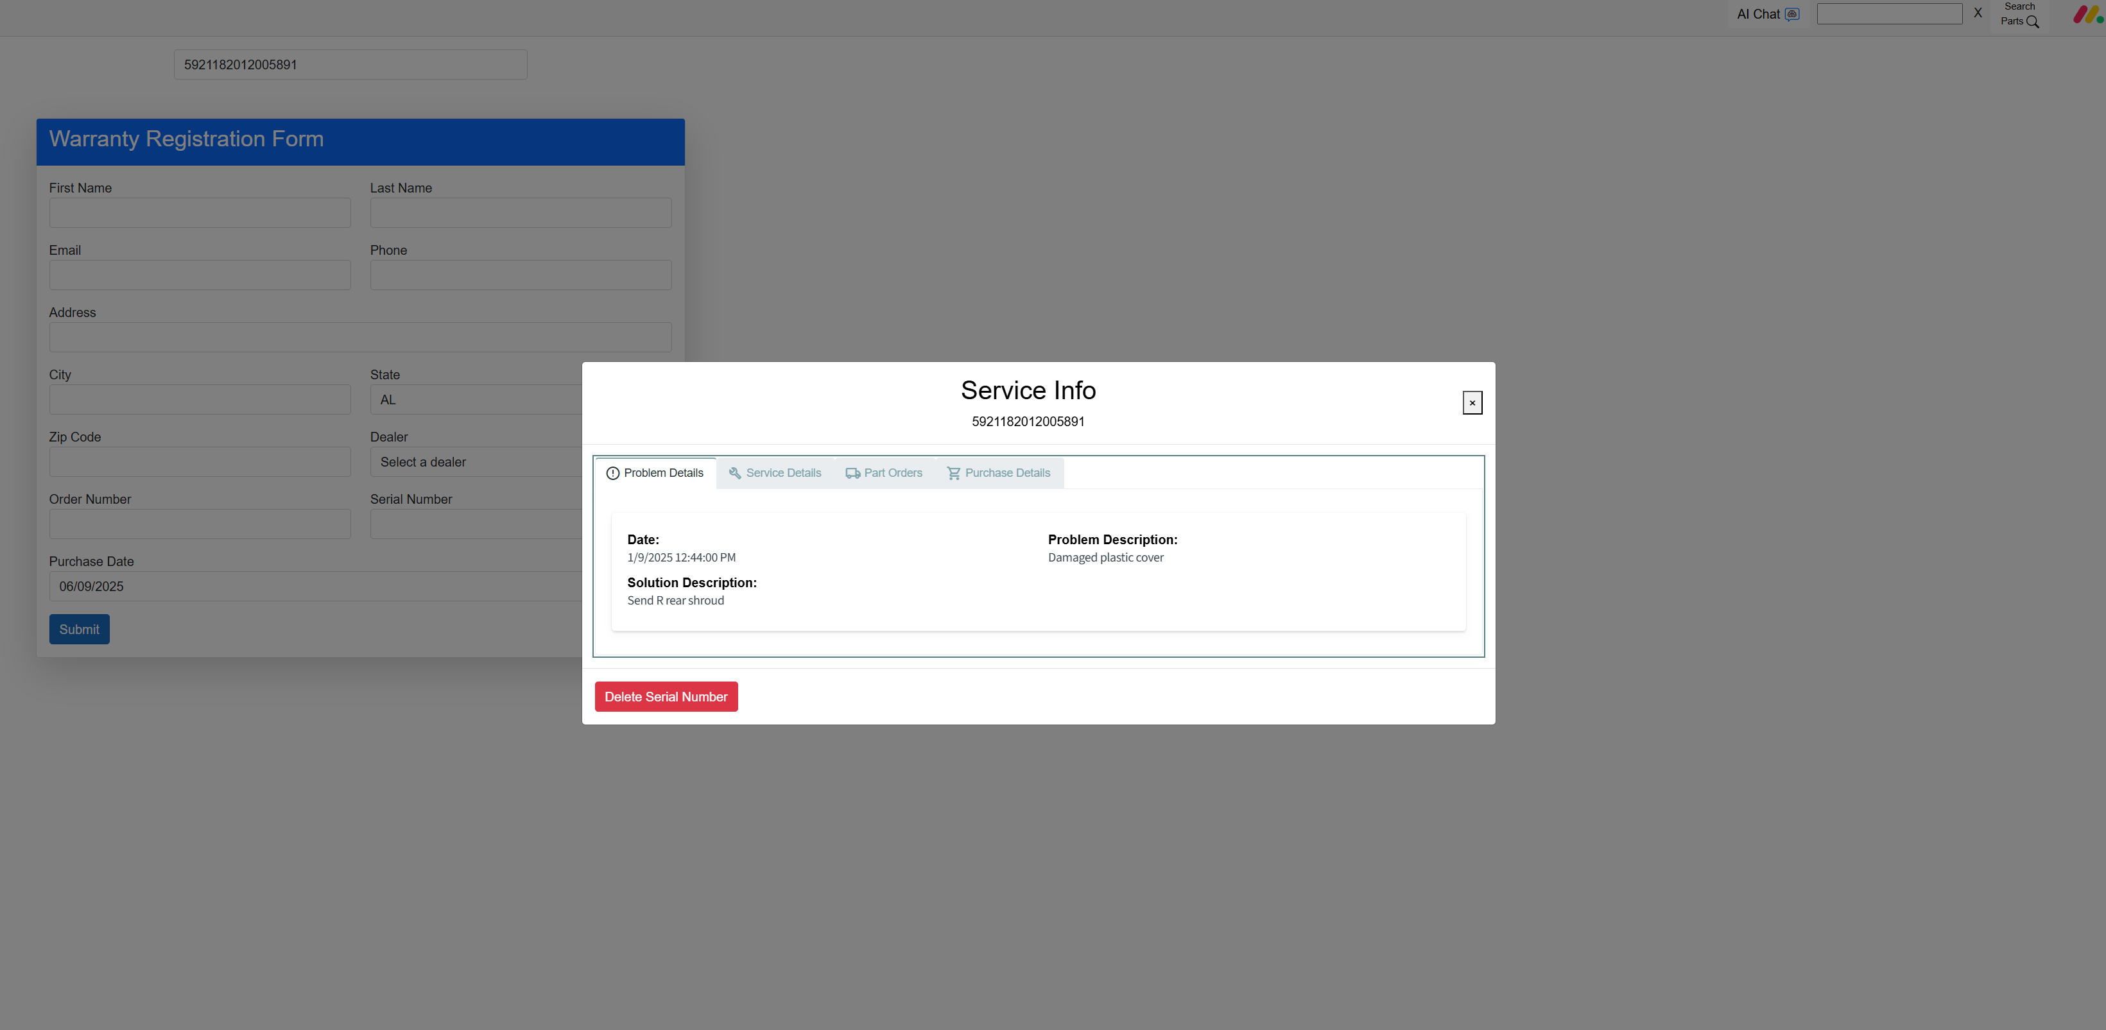This screenshot has width=2106, height=1030.
Task: Submit the warranty registration form
Action: tap(80, 630)
